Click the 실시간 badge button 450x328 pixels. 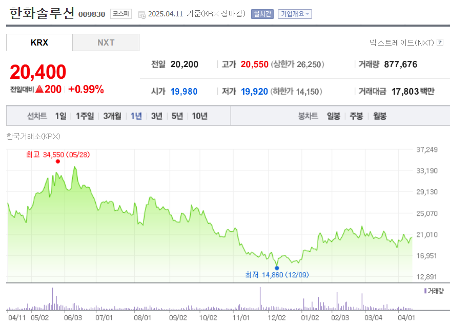coord(262,14)
